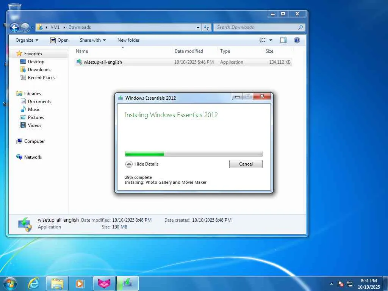The width and height of the screenshot is (388, 291).
Task: Click the Favorites star icon
Action: coord(19,53)
